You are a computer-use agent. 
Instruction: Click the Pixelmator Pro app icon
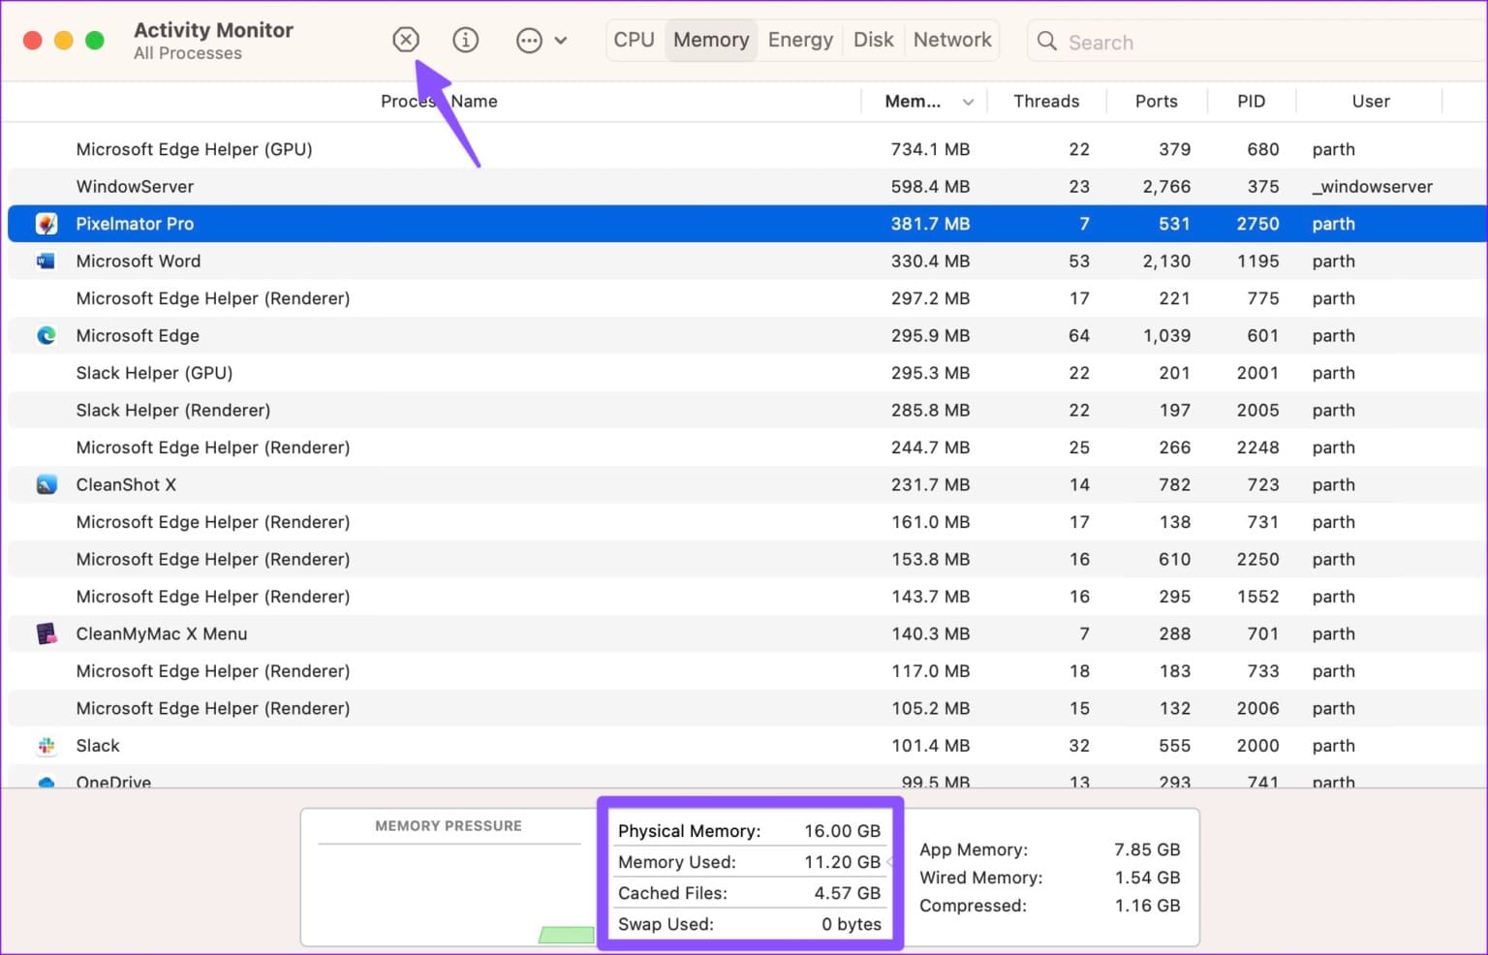point(46,224)
